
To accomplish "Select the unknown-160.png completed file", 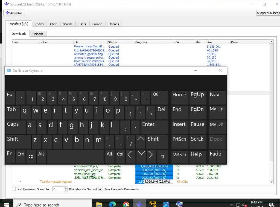I will (x=86, y=166).
